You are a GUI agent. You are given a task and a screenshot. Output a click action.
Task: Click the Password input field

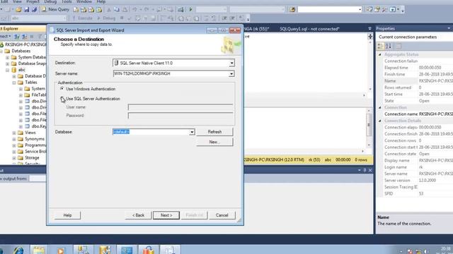[180, 116]
